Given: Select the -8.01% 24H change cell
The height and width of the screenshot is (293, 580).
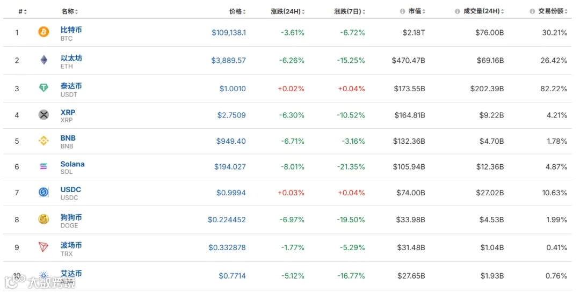Looking at the screenshot, I should pyautogui.click(x=292, y=167).
